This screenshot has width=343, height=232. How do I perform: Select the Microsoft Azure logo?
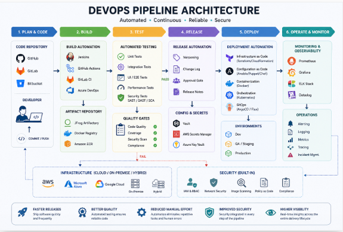[76, 184]
